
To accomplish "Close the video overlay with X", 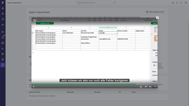I will [157, 18].
